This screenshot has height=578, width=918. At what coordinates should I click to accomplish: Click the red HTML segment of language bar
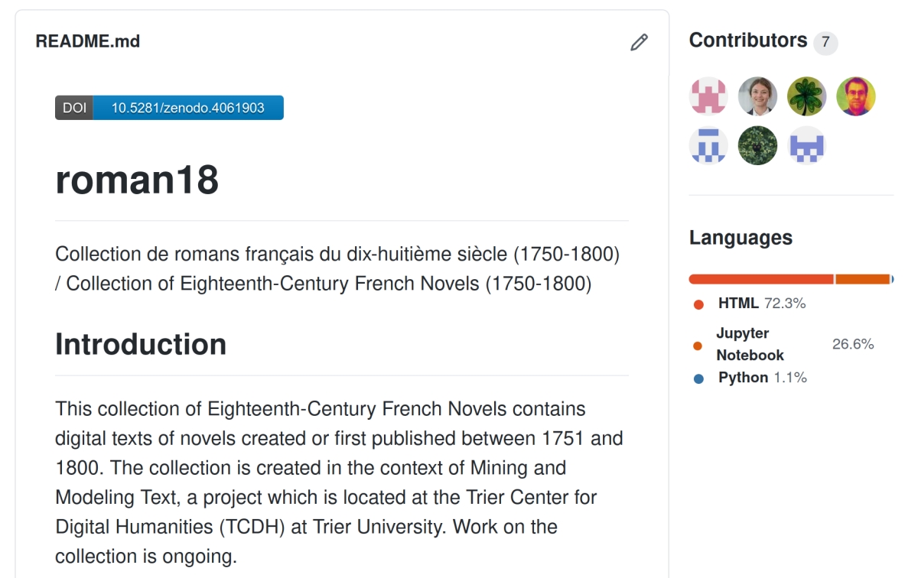pos(761,279)
